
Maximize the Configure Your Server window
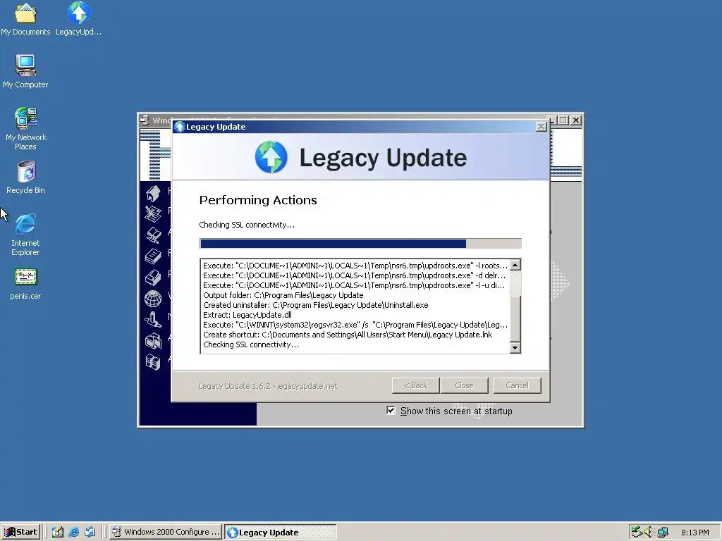(x=563, y=120)
